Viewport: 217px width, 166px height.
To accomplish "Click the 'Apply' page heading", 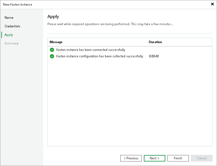I will (53, 17).
